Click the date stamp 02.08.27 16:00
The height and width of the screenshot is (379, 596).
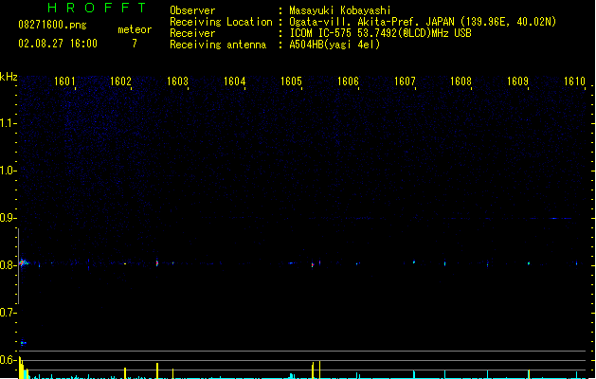[58, 44]
